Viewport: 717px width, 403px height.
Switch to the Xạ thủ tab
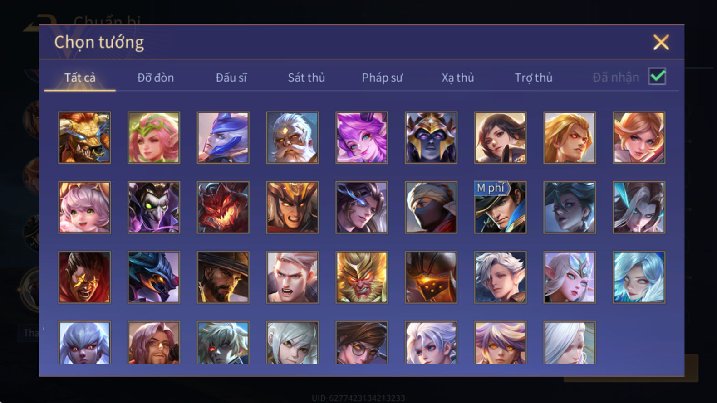point(458,78)
